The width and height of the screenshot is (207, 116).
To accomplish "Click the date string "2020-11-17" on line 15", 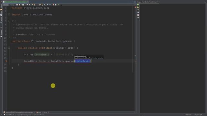I will 63,54.
